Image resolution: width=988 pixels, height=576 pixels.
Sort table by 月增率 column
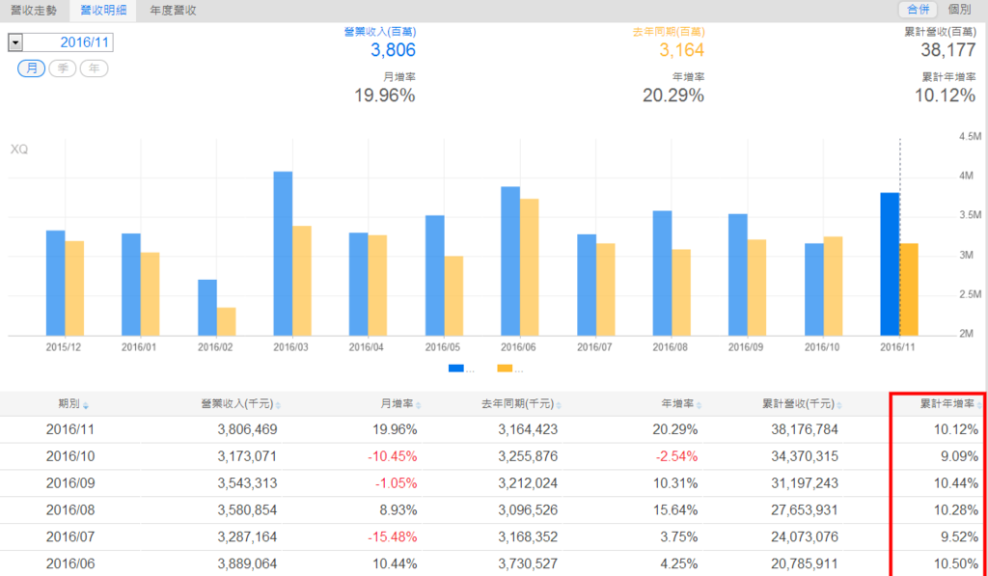[x=400, y=404]
